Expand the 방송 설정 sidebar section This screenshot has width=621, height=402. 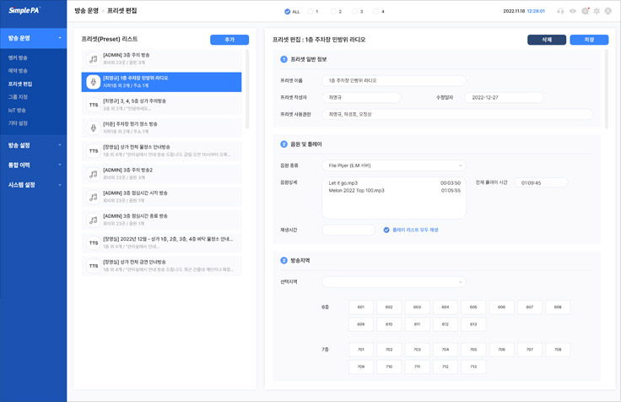(x=33, y=145)
